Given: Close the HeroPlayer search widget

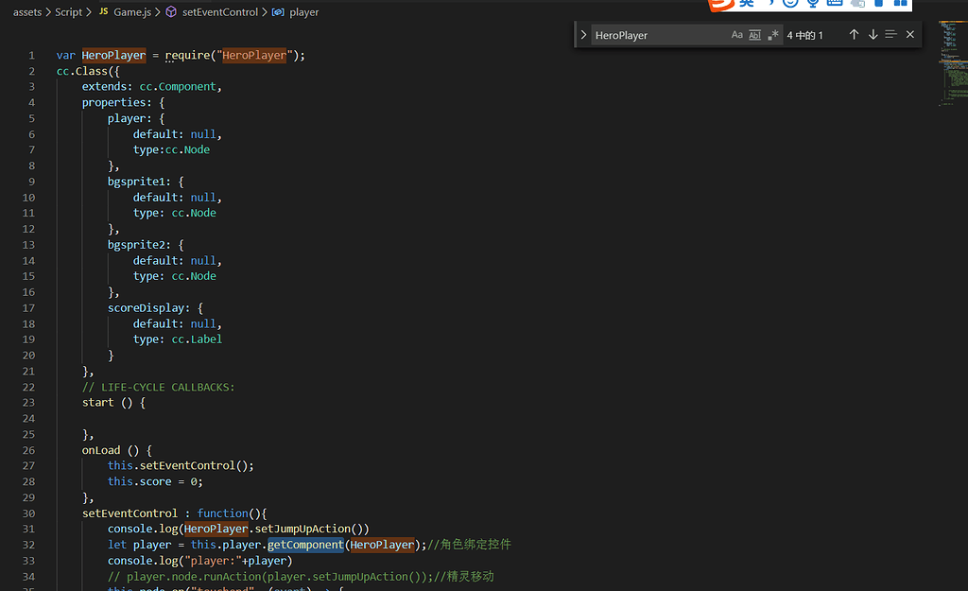Looking at the screenshot, I should (x=909, y=33).
